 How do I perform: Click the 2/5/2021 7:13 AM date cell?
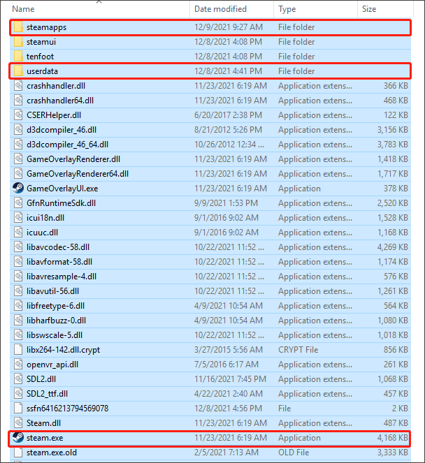tap(226, 452)
